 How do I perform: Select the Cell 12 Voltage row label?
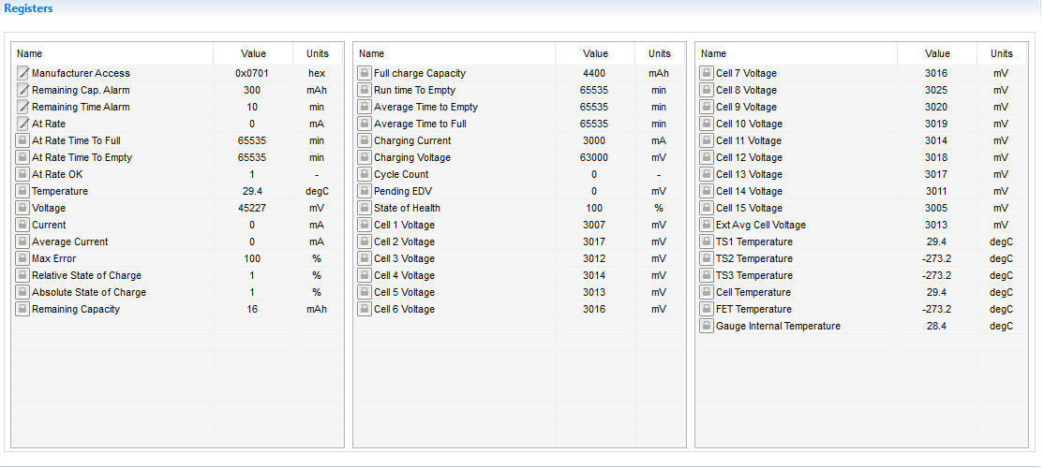click(749, 157)
